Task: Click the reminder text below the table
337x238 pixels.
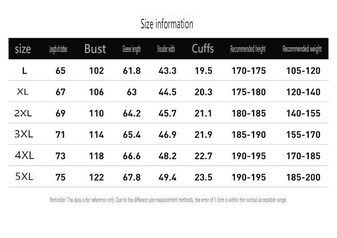Action: click(168, 200)
